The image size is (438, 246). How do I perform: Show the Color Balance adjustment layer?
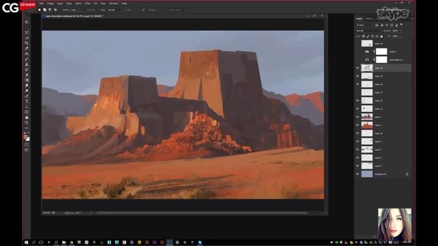pos(357,59)
